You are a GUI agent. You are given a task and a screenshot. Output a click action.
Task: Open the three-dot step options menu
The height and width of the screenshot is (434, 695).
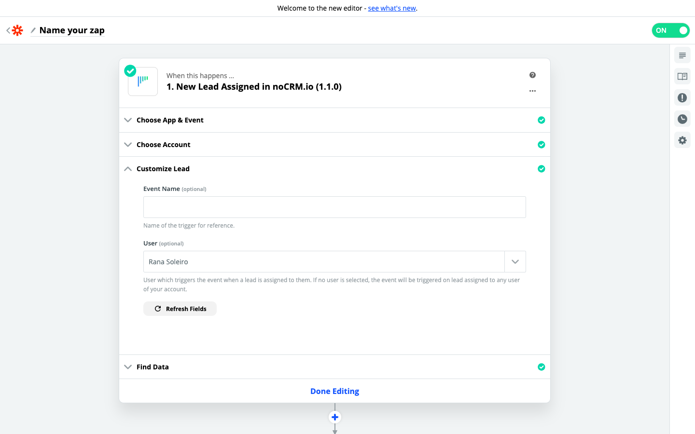pyautogui.click(x=532, y=91)
